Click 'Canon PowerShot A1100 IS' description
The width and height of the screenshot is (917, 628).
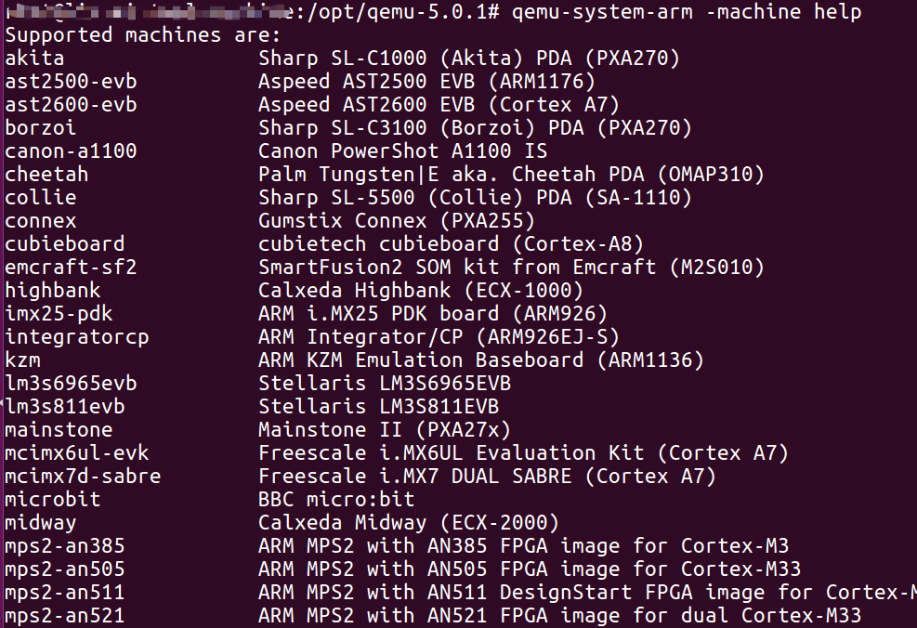tap(403, 150)
